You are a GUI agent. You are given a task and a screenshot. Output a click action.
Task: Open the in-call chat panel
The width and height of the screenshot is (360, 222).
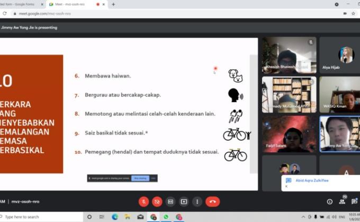354,201
